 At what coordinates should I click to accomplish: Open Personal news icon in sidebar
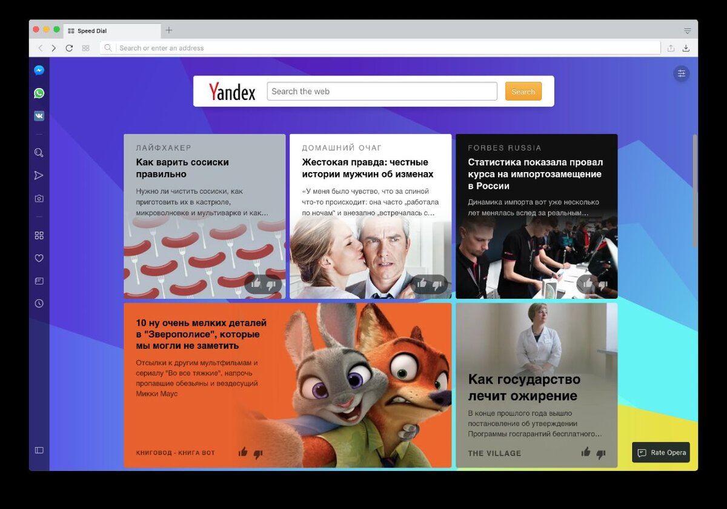[39, 281]
